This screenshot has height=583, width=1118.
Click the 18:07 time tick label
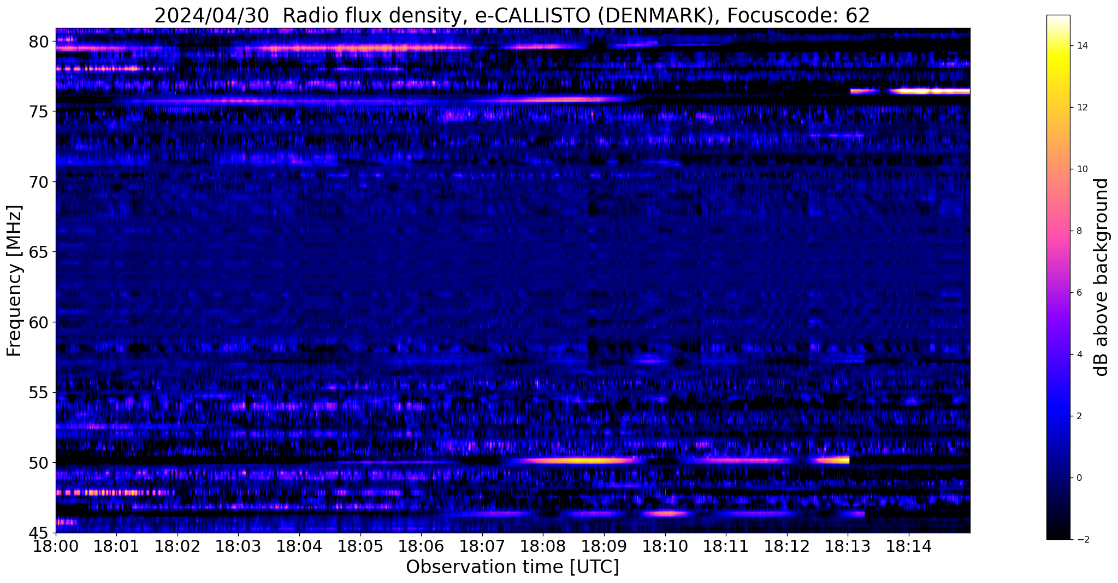point(482,545)
